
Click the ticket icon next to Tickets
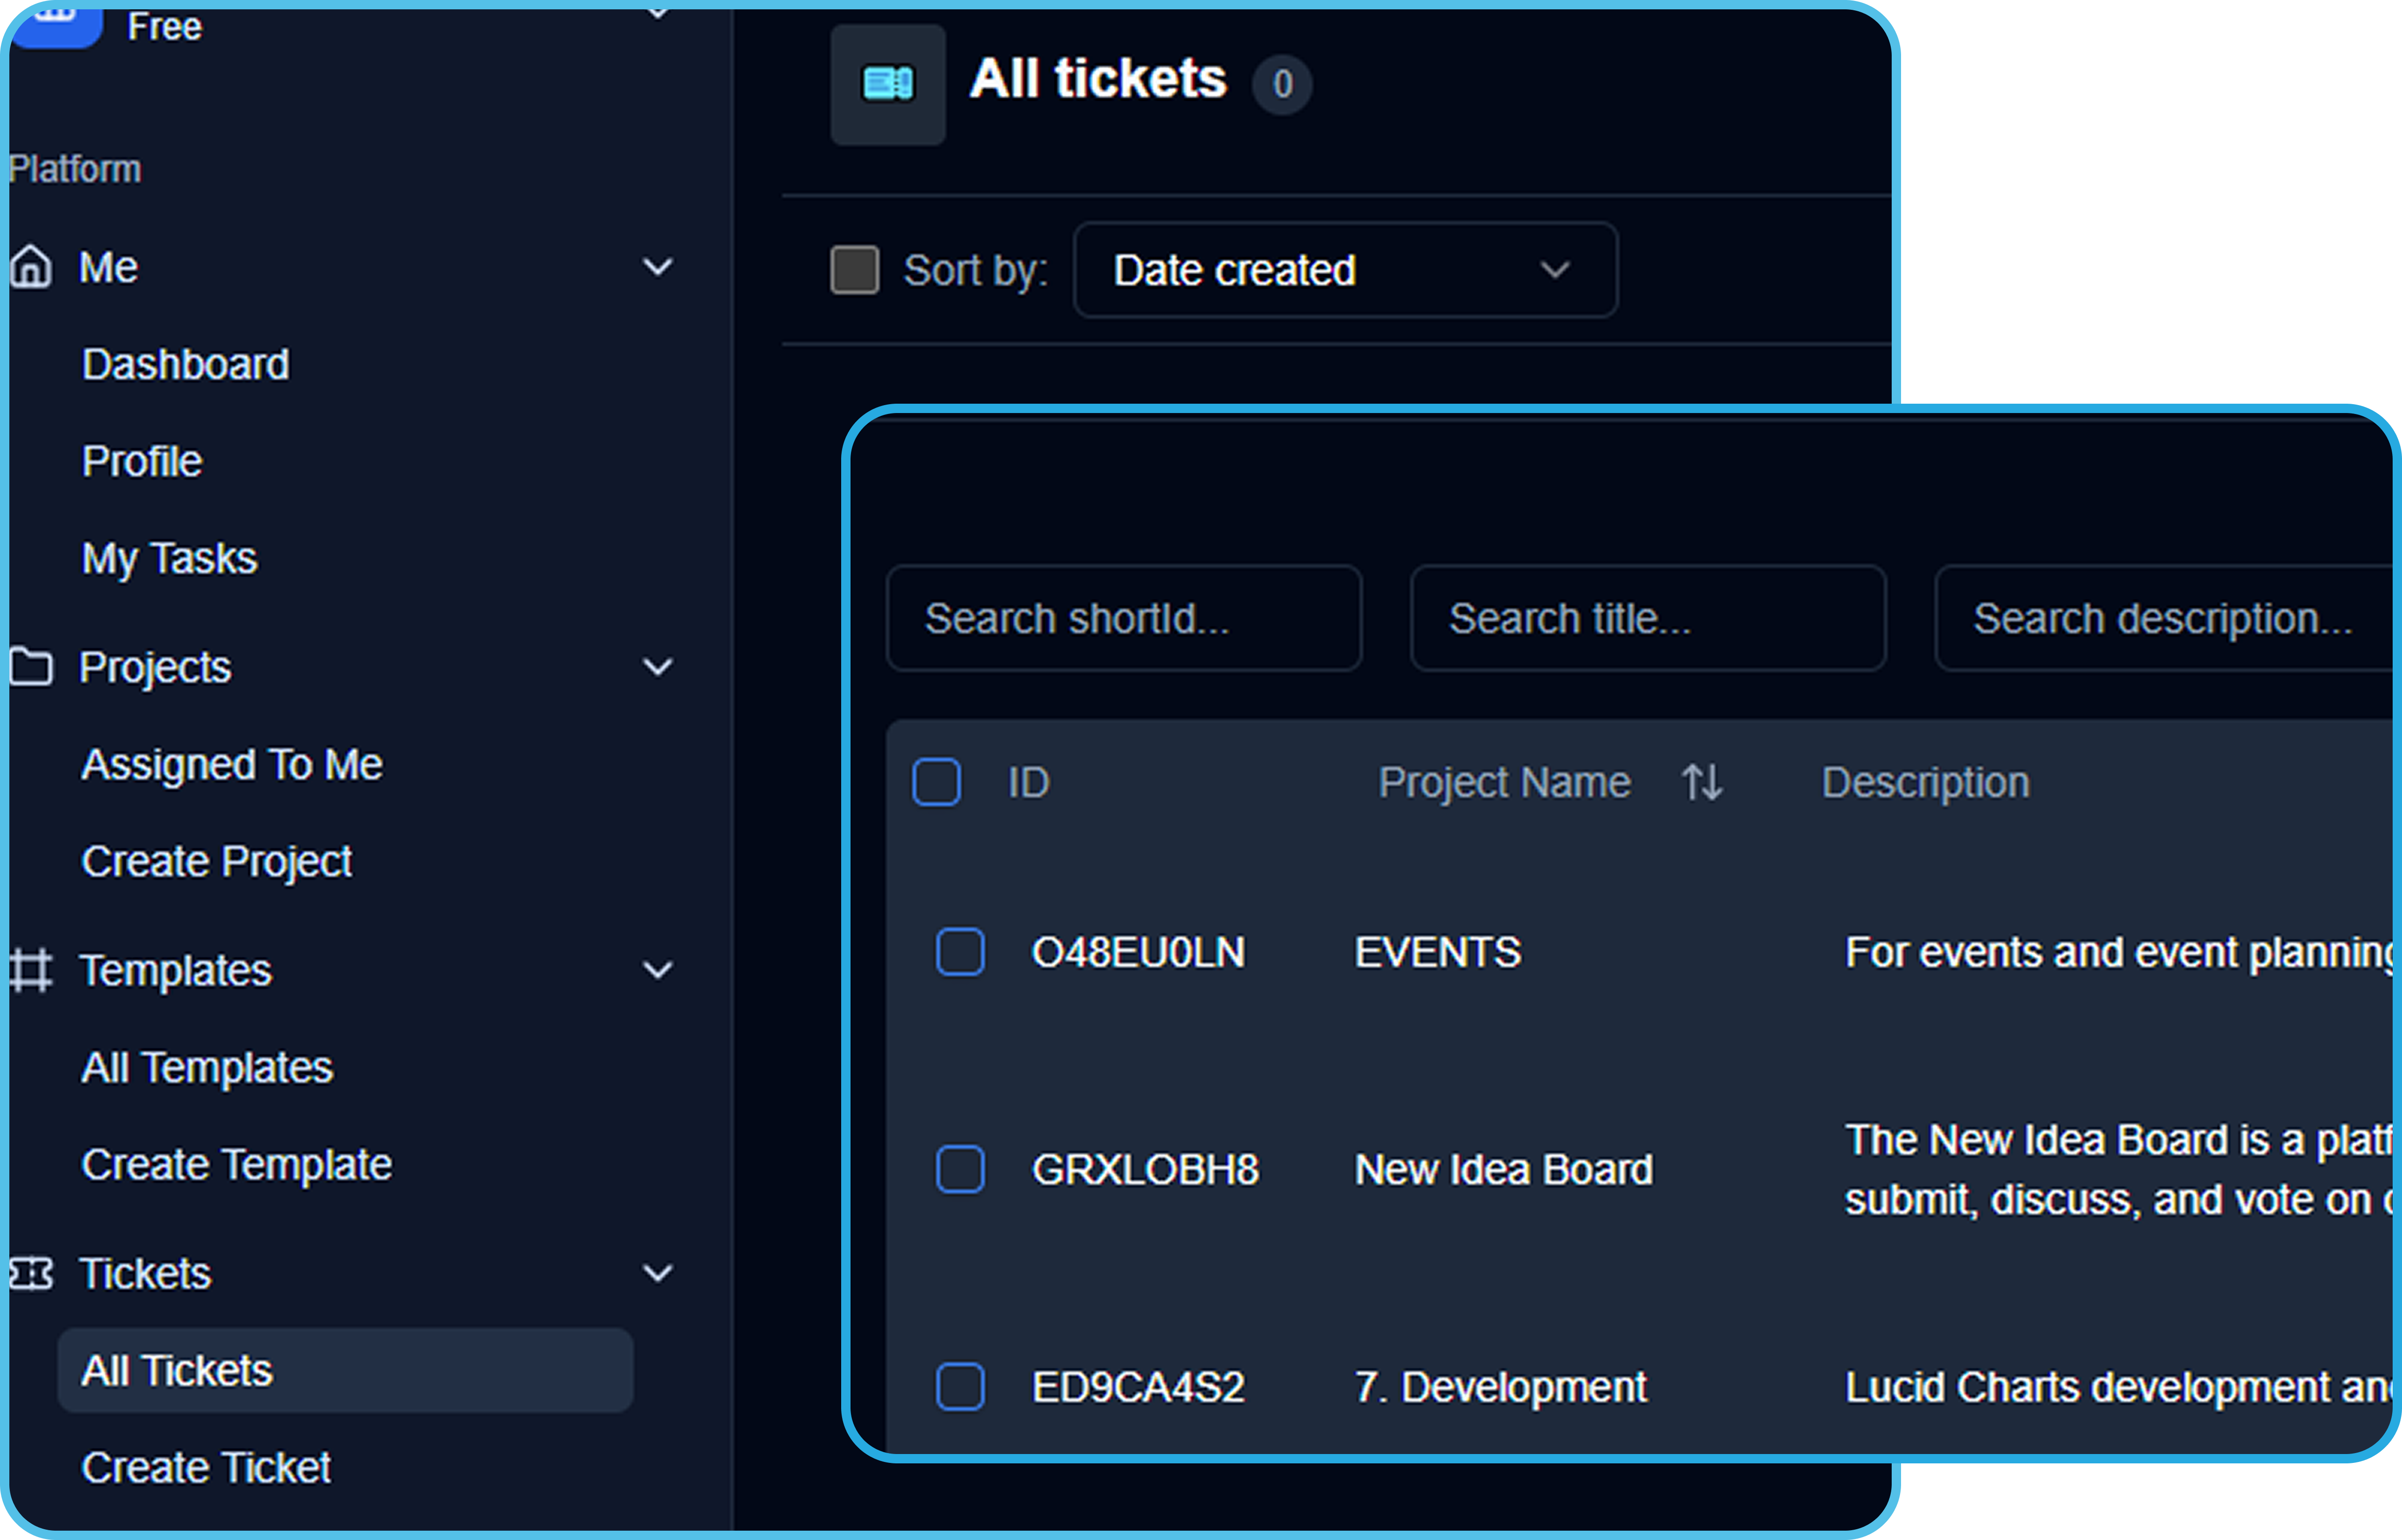click(30, 1274)
